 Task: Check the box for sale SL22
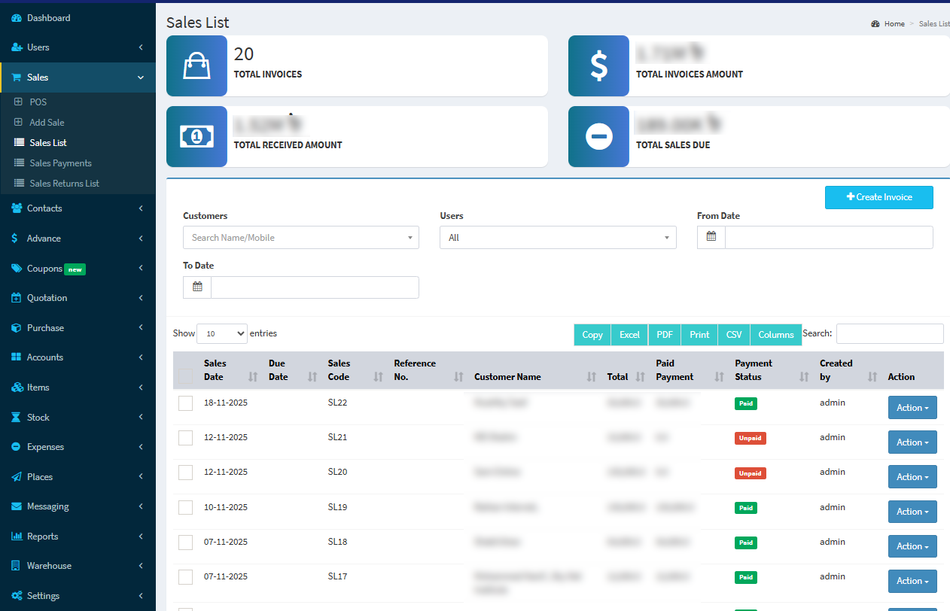(x=185, y=403)
